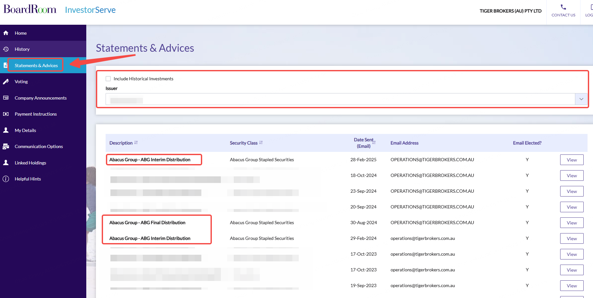Click the Email Elected? column header
This screenshot has width=593, height=298.
point(527,143)
